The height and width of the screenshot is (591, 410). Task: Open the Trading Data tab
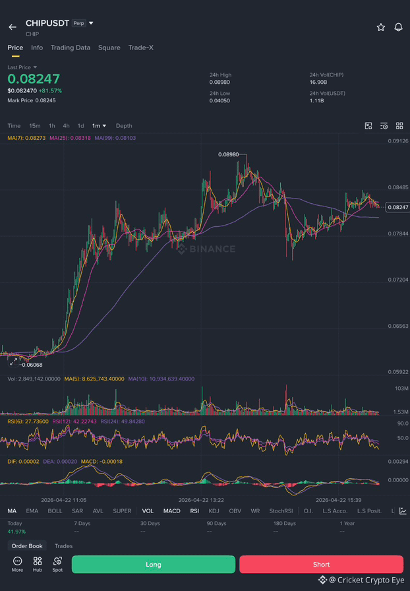coord(71,48)
